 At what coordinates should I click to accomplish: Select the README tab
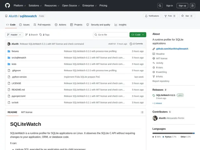click(x=12, y=112)
